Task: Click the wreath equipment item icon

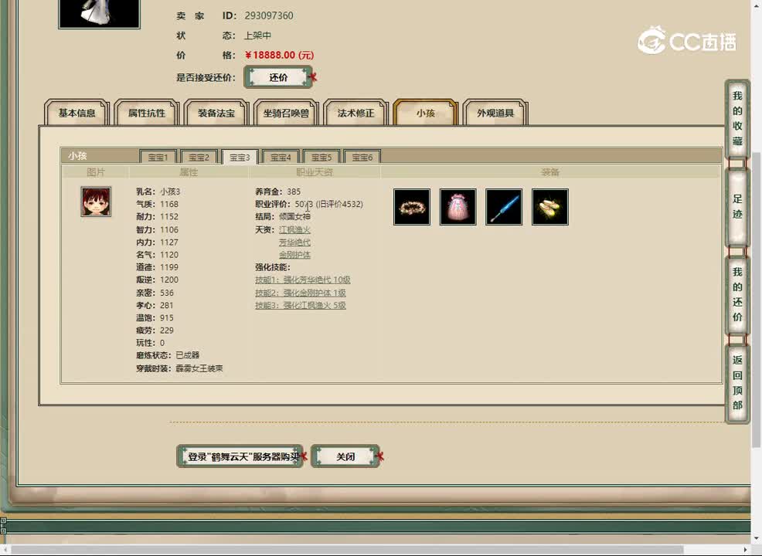Action: pyautogui.click(x=411, y=206)
